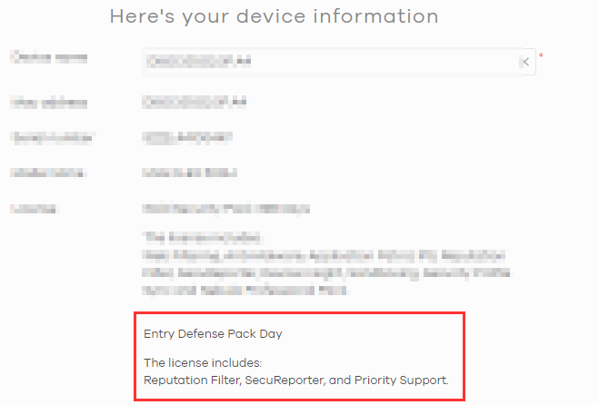Select the blurred MAC address value
The height and width of the screenshot is (405, 599).
coord(195,102)
